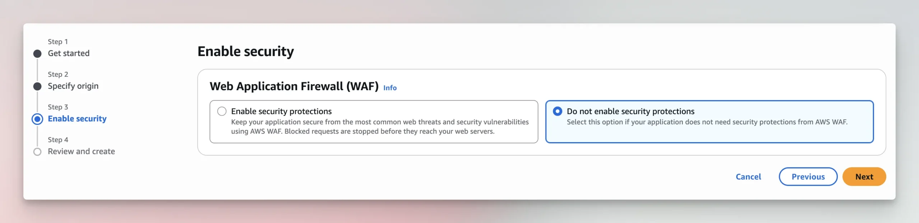Click the 'Enable security protections' option label text

point(281,111)
